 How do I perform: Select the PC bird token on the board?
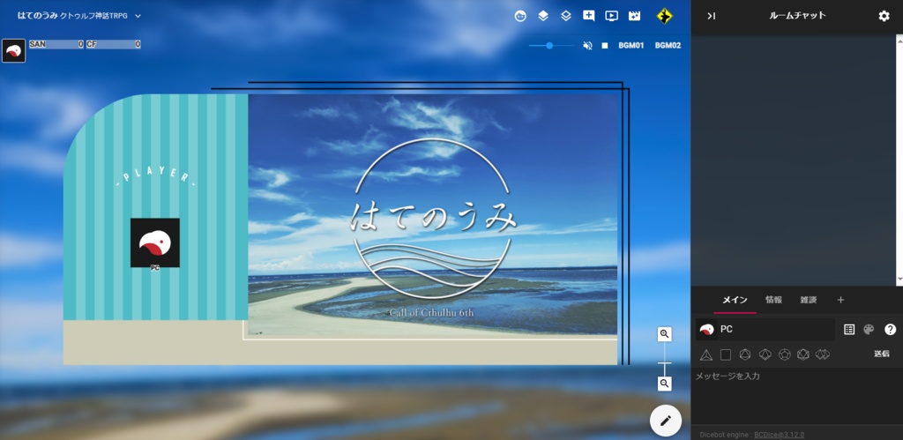click(155, 242)
